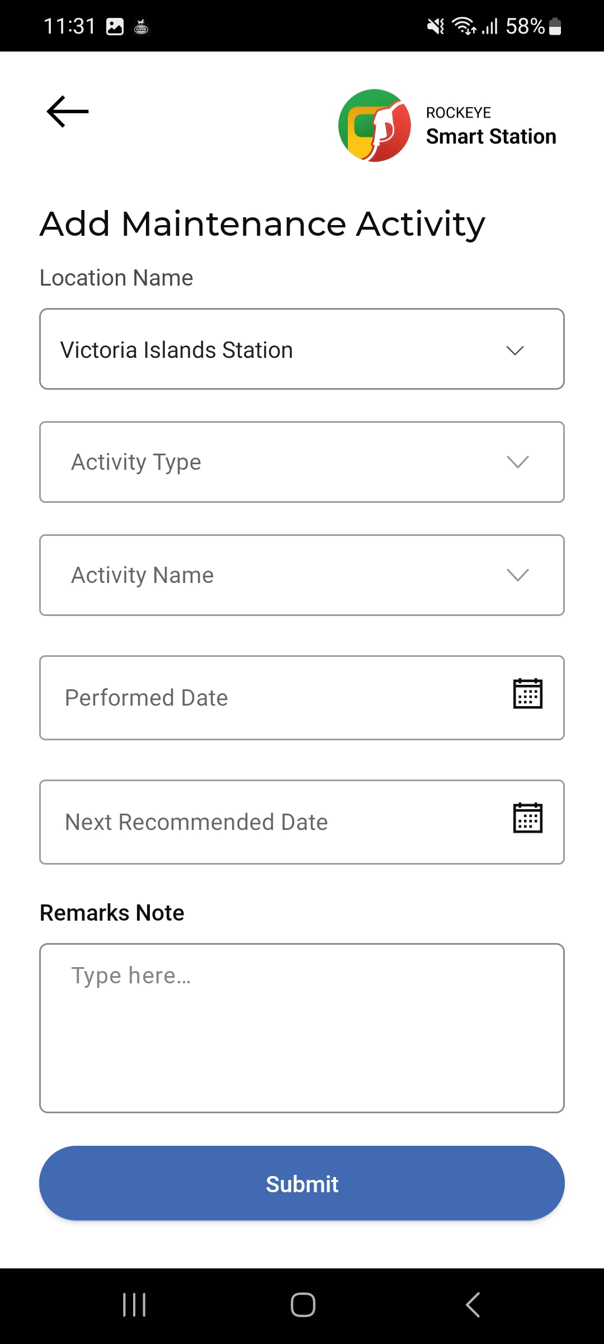Viewport: 604px width, 1344px height.
Task: Tap the Android navigation back chevron
Action: [x=473, y=1305]
